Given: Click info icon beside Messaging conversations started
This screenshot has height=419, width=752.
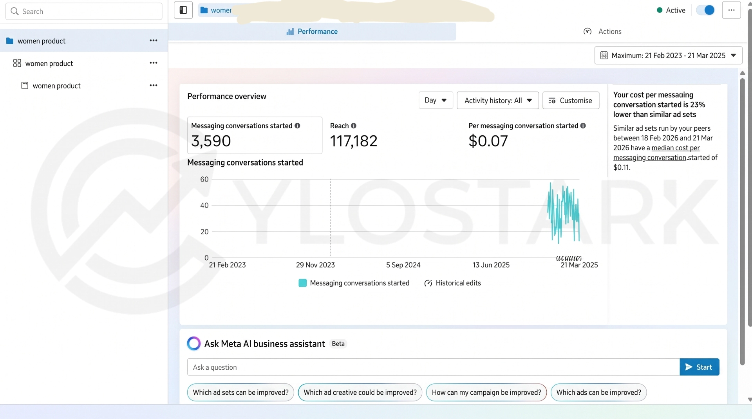Looking at the screenshot, I should point(298,126).
